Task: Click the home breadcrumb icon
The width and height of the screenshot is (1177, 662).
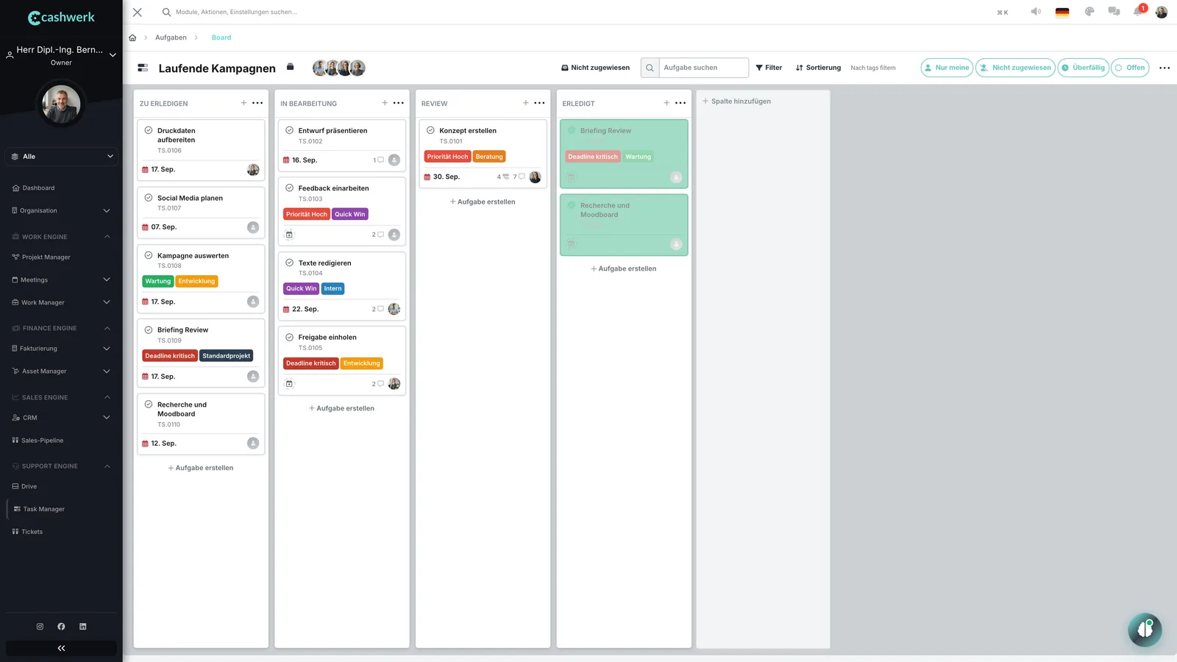Action: (x=132, y=38)
